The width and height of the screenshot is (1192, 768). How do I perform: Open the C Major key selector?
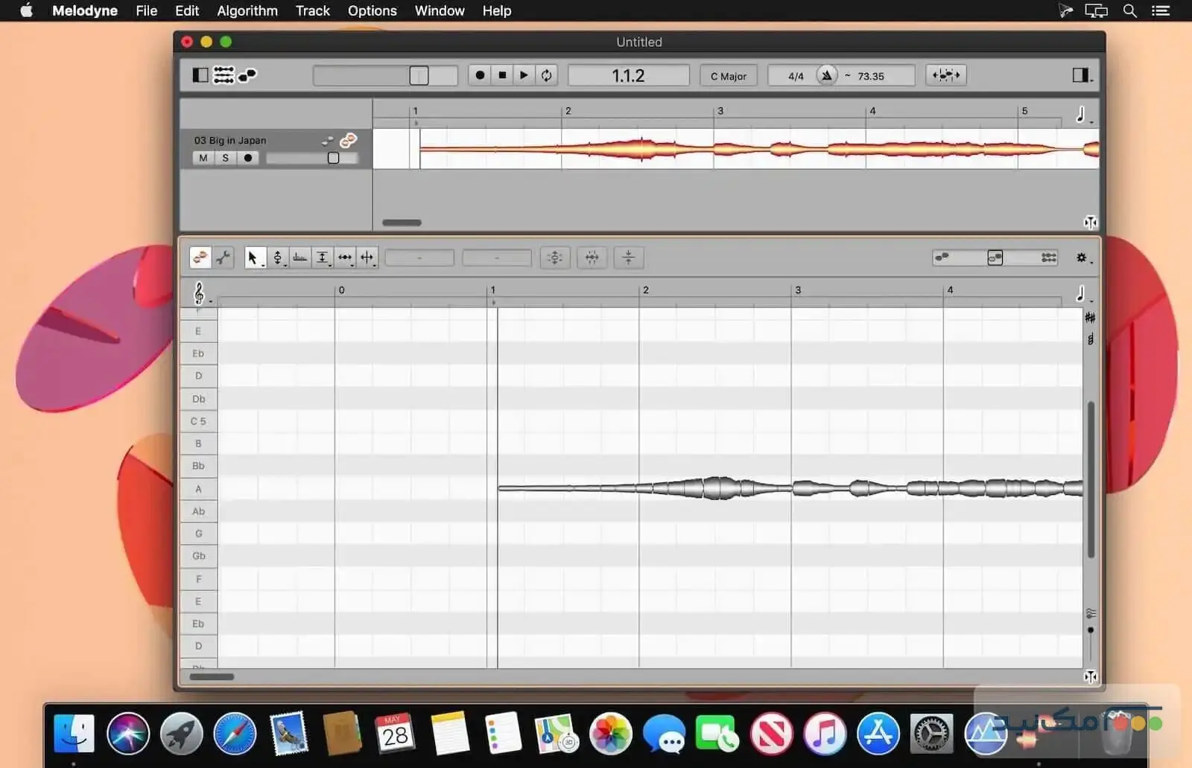pyautogui.click(x=728, y=75)
